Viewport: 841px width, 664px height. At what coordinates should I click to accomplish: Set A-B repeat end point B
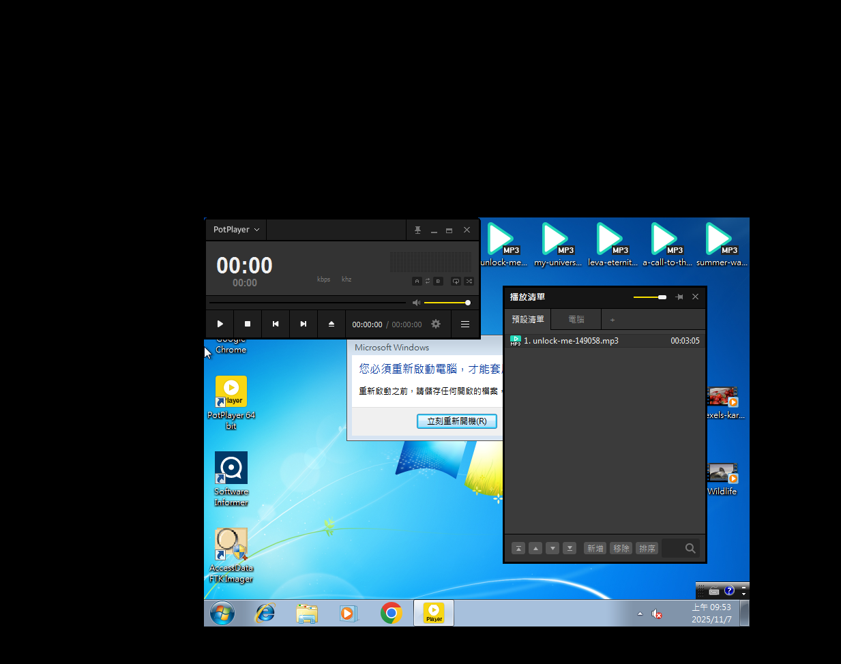coord(438,281)
